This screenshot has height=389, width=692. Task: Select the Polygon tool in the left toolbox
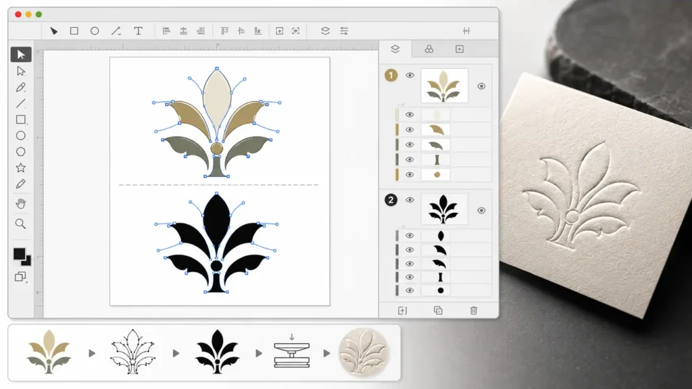click(21, 152)
